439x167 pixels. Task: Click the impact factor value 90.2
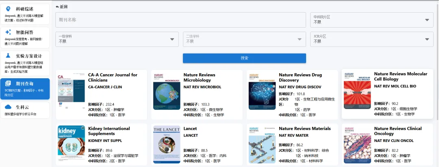[x=395, y=104]
